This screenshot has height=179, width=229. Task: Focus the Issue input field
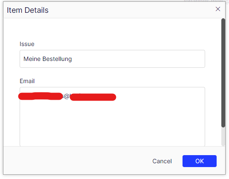coord(112,59)
